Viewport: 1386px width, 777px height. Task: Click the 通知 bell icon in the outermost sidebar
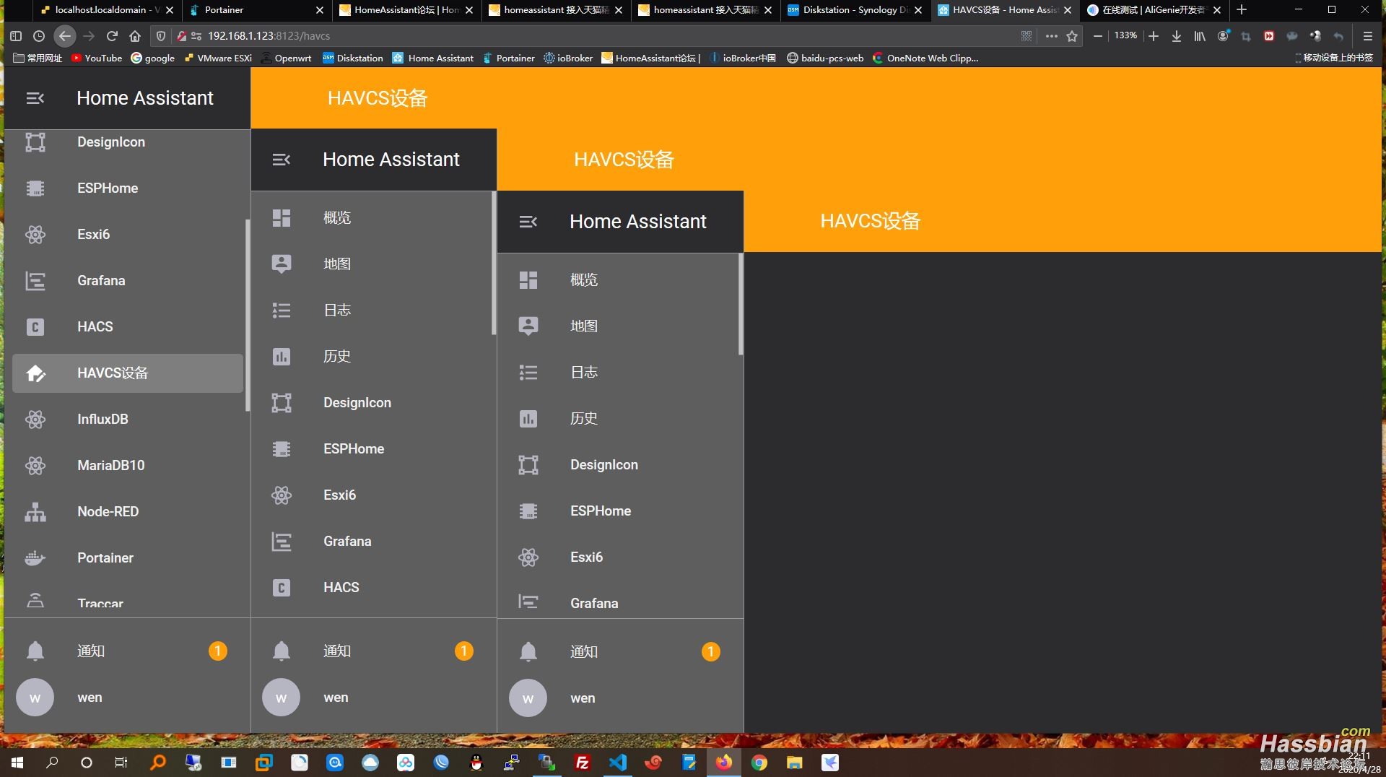(x=35, y=651)
